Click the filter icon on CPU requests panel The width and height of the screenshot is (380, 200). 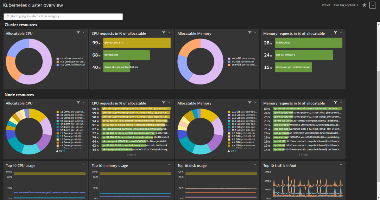[164, 32]
